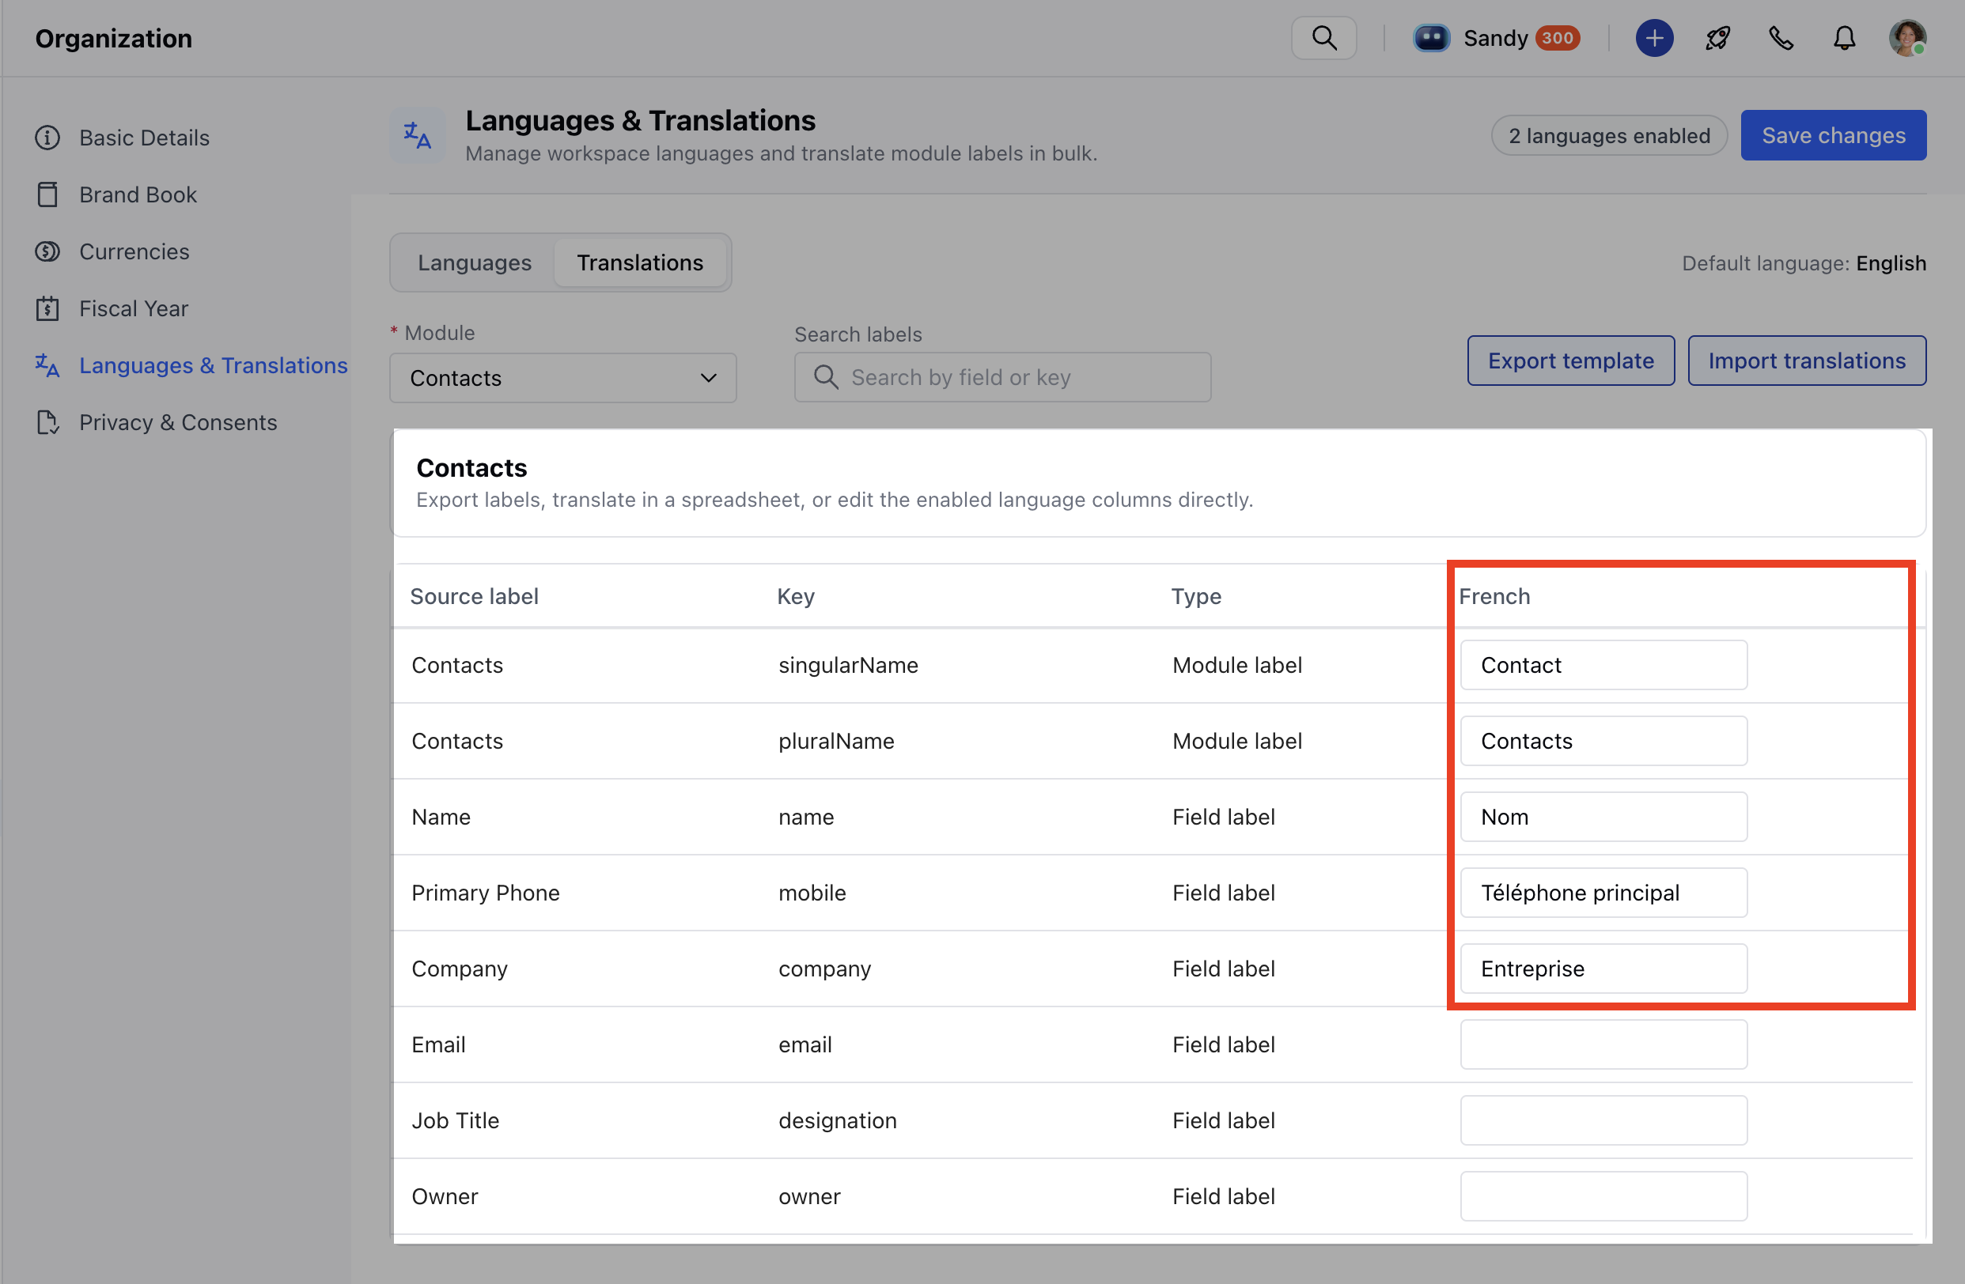Click the Export template button
1965x1284 pixels.
1570,361
